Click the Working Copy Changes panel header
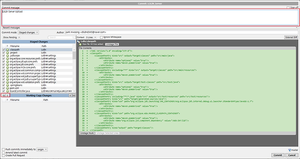300x159 pixels. [39, 96]
